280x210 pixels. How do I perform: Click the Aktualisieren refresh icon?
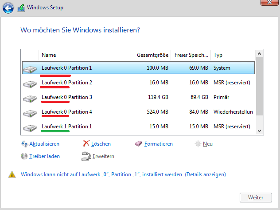point(24,144)
